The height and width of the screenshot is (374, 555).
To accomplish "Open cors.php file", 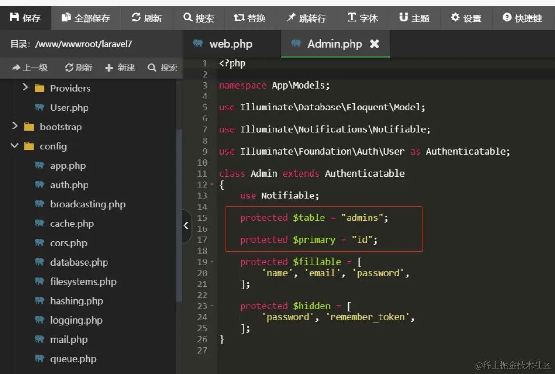I will 68,243.
